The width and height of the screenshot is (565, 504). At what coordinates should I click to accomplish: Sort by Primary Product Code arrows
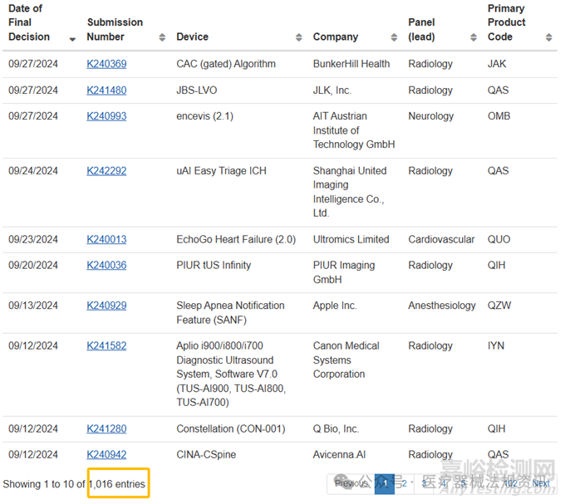(548, 37)
